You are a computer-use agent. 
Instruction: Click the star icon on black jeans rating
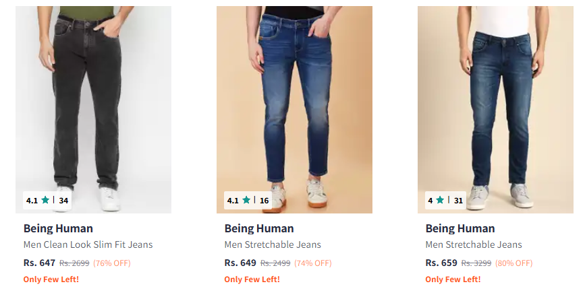[45, 200]
